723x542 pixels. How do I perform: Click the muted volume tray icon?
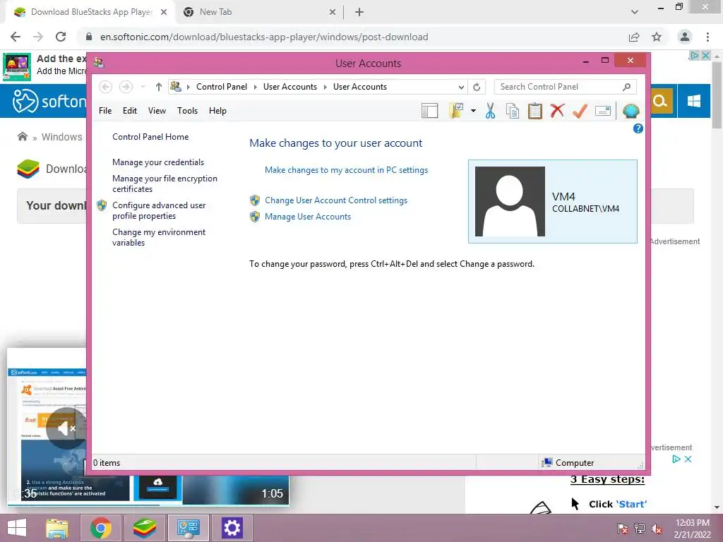tap(657, 528)
